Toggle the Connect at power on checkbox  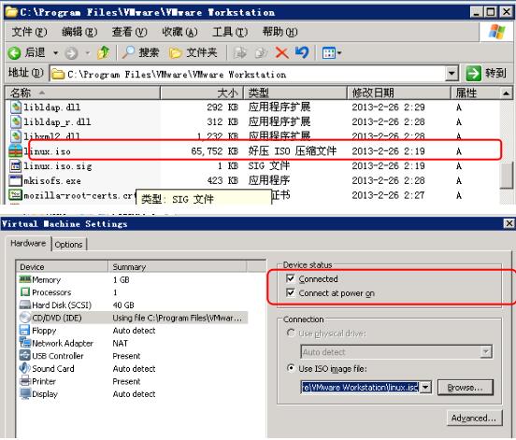tap(290, 292)
